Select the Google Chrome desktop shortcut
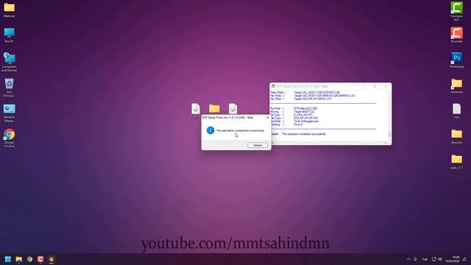Viewport: 471px width, 265px height. (9, 138)
